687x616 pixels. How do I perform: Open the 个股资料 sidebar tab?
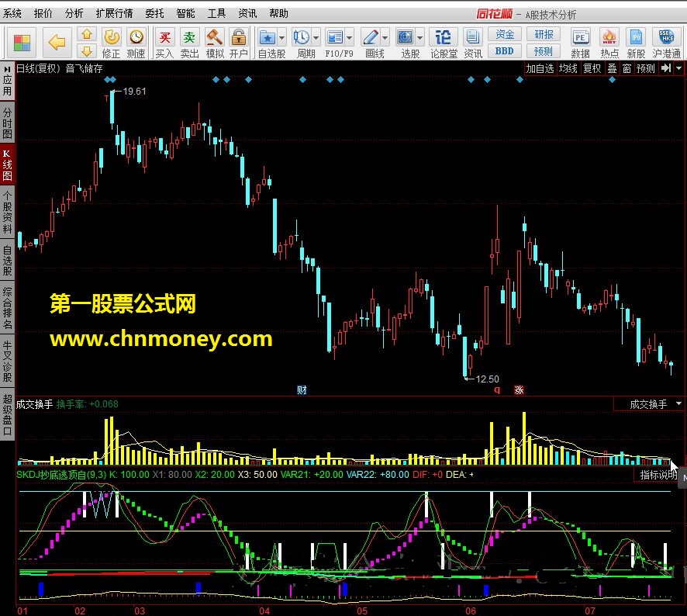(7, 213)
